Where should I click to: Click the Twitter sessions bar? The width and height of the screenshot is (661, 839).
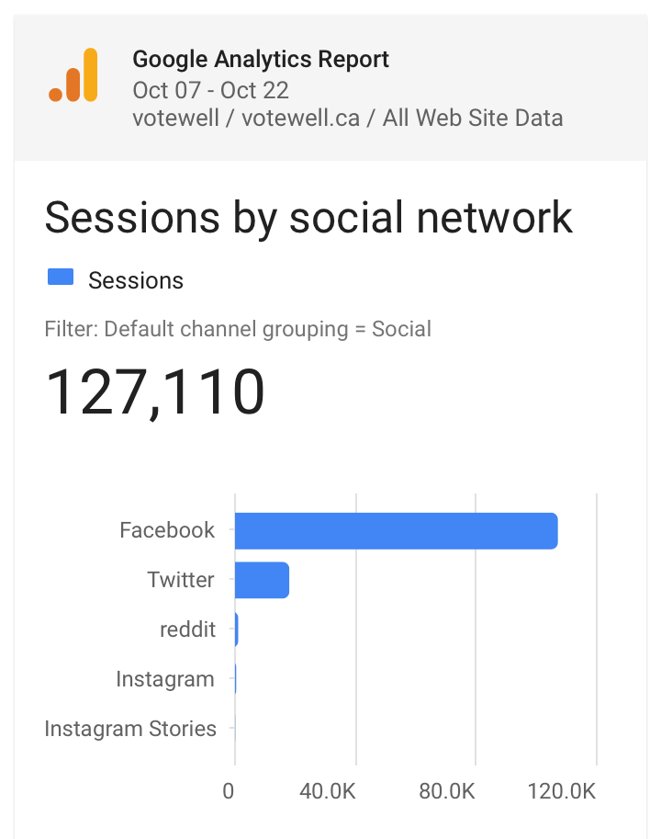(262, 580)
